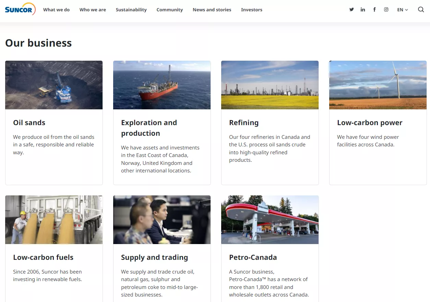This screenshot has width=430, height=302.
Task: Open the Sustainability menu
Action: [x=131, y=10]
